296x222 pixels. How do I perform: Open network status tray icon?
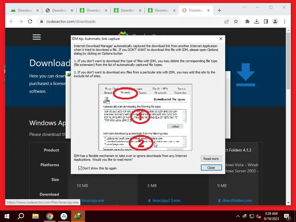pos(252,216)
